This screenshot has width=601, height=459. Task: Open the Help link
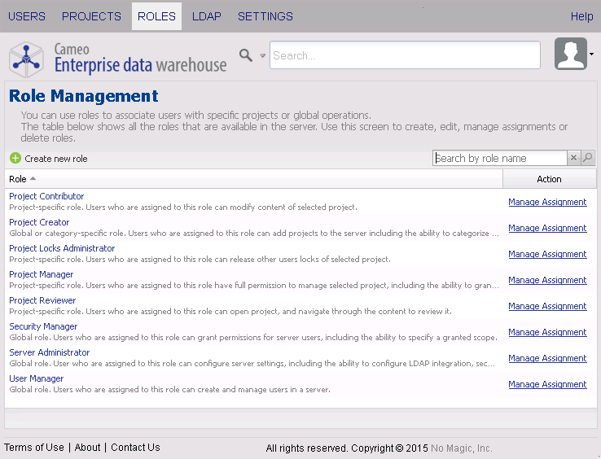(581, 16)
